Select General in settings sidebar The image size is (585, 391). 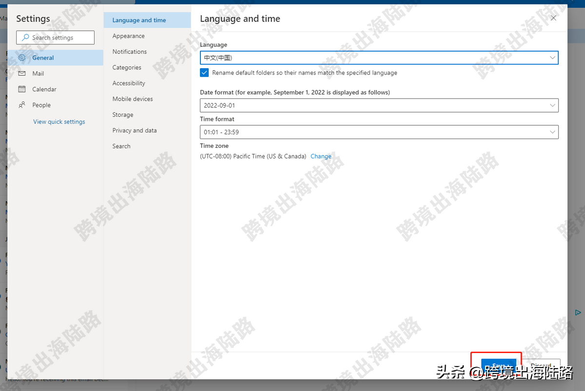tap(56, 58)
